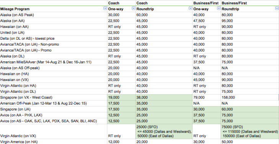279x144 pixels.
Task: Select the 90,000 Business Roundtrip cell in the Hawaiian (on AA) row
Action: (x=250, y=27)
